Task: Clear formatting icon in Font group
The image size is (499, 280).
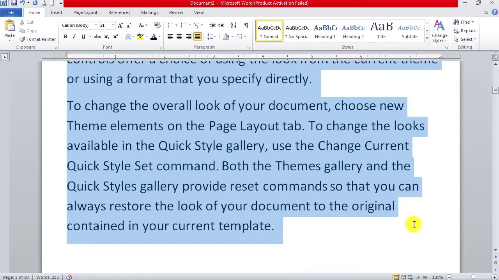Action: click(157, 25)
